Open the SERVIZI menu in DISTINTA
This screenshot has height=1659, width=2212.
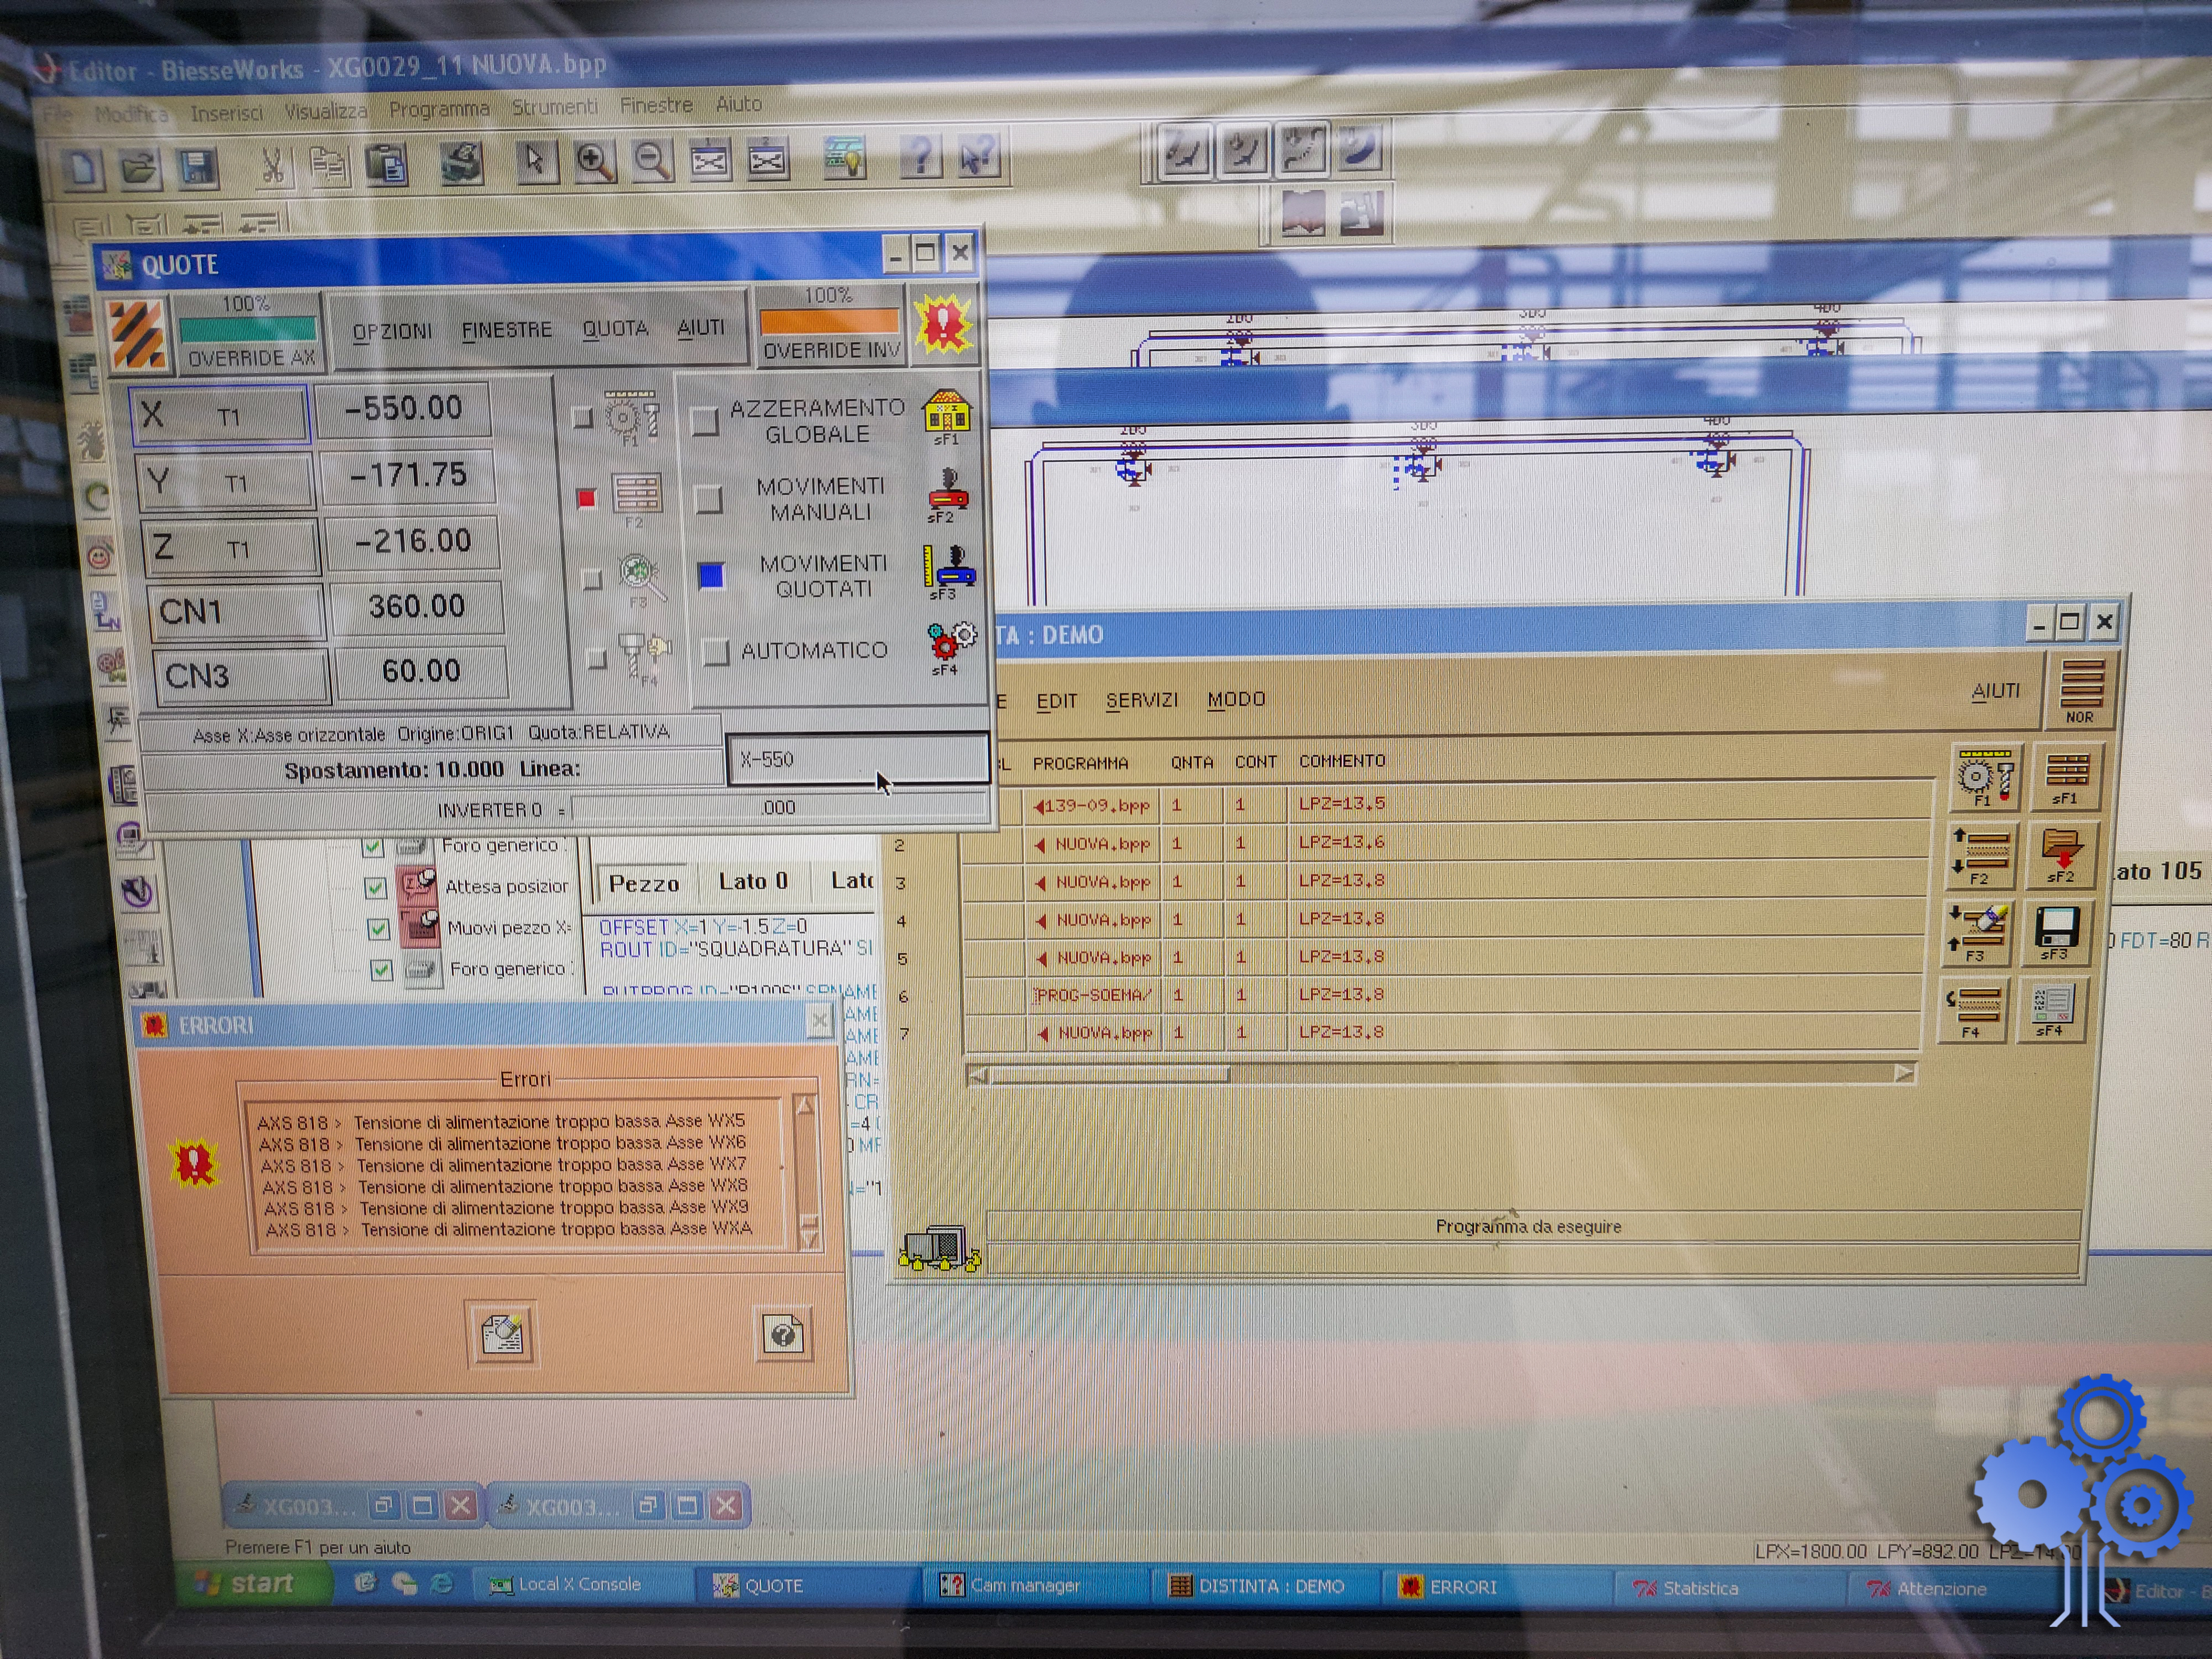pyautogui.click(x=1141, y=700)
